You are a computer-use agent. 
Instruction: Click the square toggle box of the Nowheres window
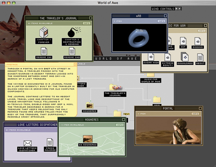click(x=124, y=120)
